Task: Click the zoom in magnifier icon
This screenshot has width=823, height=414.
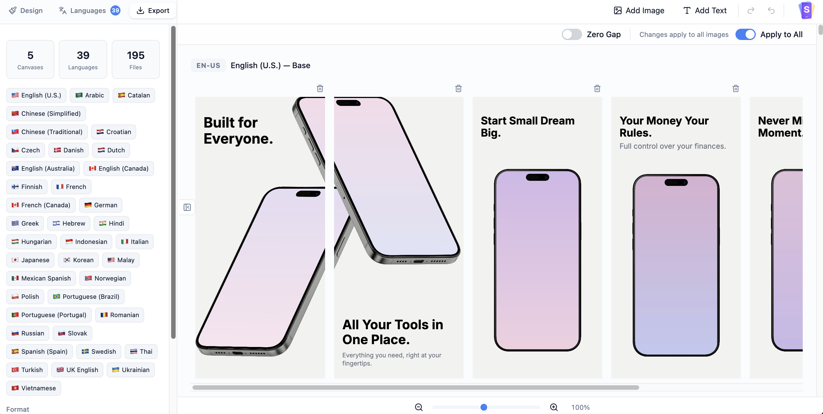Action: (554, 407)
